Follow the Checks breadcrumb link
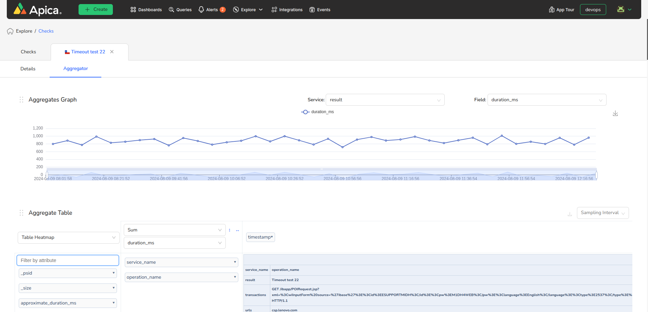This screenshot has height=312, width=648. [x=46, y=31]
